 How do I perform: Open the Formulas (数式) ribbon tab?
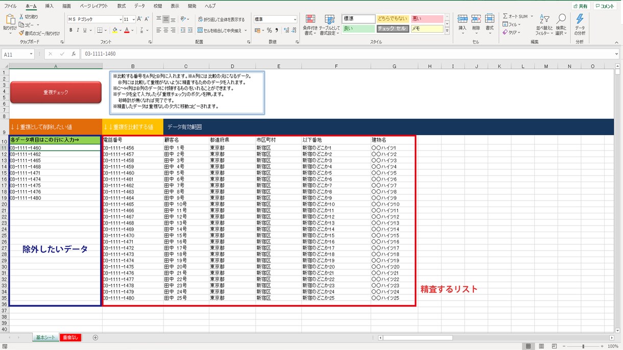pyautogui.click(x=121, y=6)
